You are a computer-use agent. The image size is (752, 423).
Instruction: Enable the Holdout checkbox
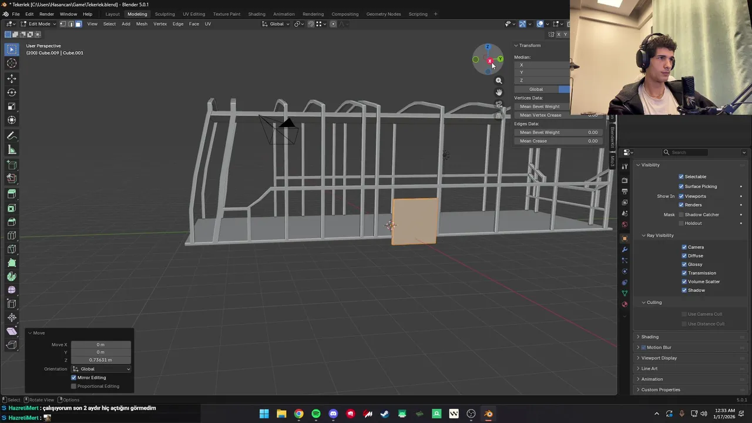pyautogui.click(x=681, y=223)
